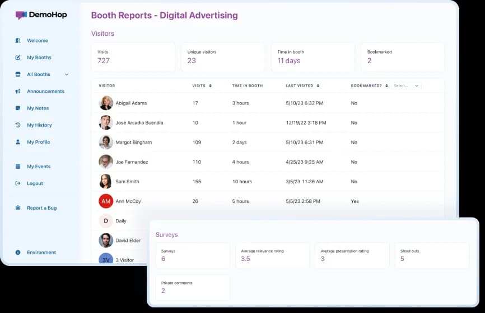Open the Environment link
This screenshot has width=485, height=313.
click(41, 253)
